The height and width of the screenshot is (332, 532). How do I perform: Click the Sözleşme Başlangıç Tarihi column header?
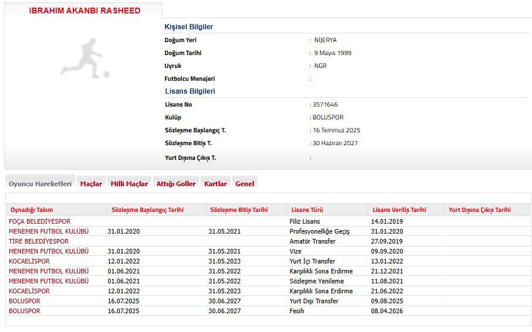pos(147,210)
